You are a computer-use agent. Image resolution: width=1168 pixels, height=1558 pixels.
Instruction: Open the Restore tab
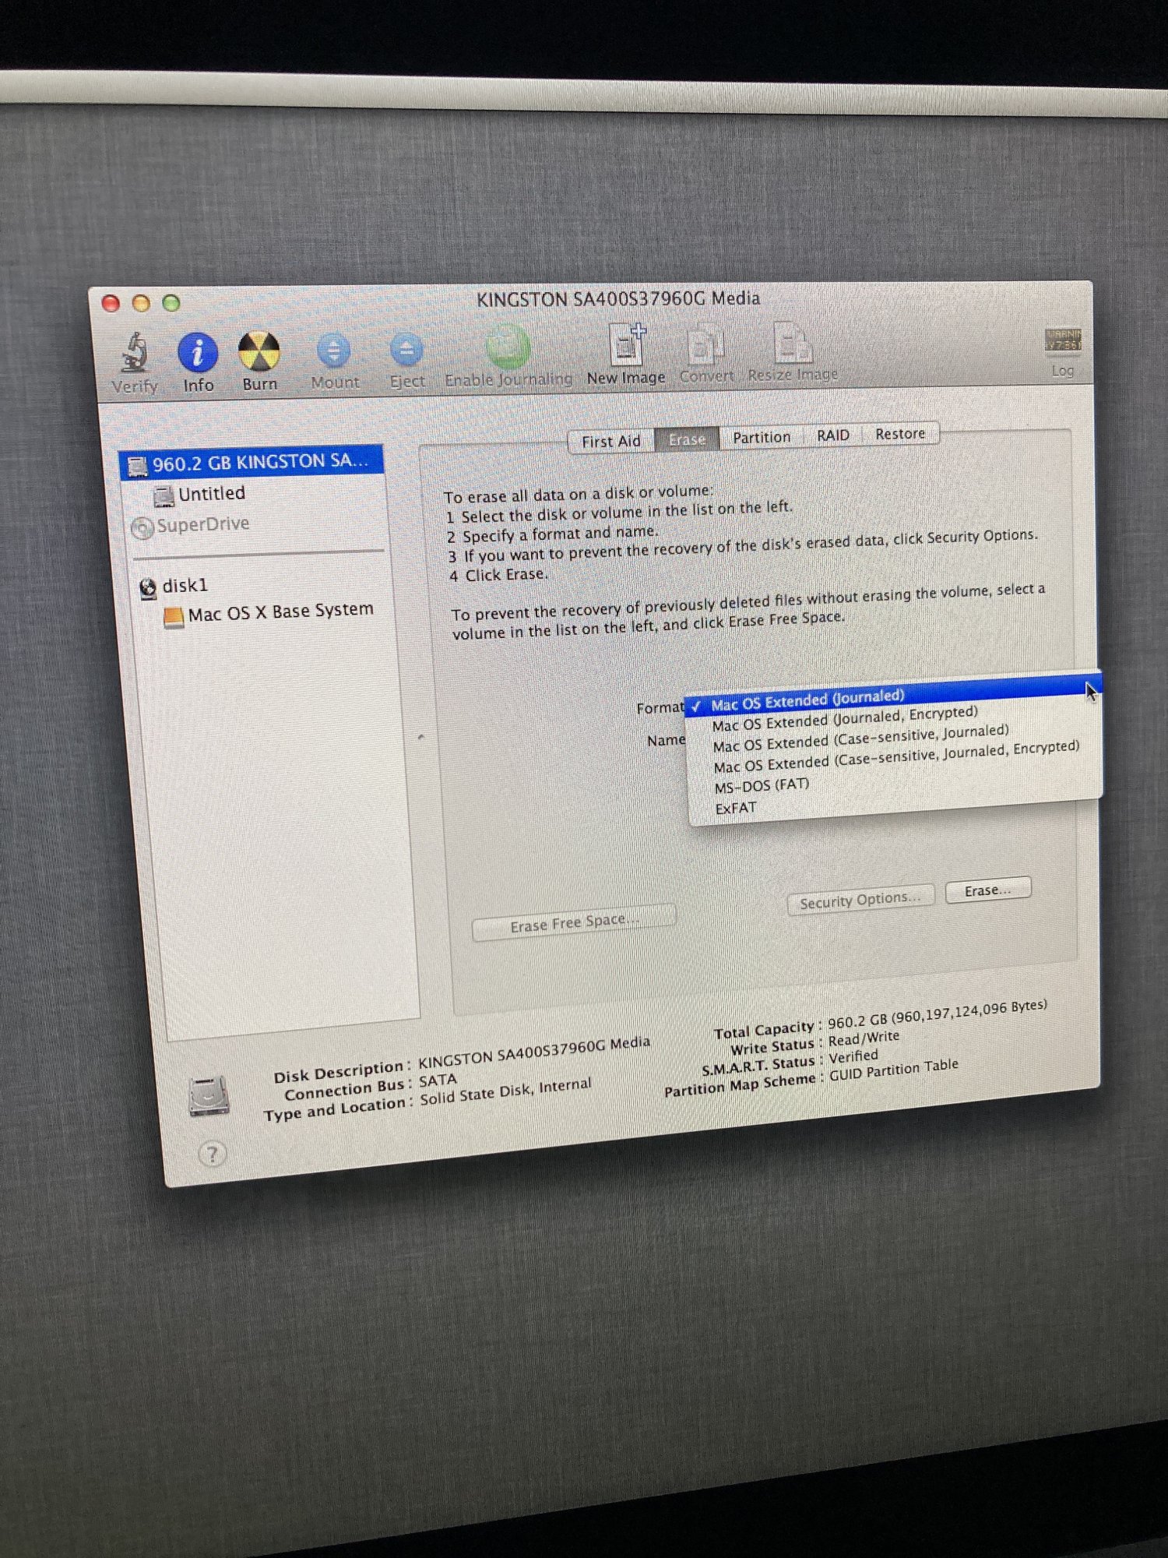[x=900, y=433]
